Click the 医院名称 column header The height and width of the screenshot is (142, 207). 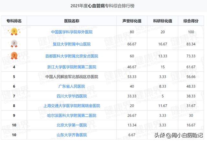(x=72, y=21)
